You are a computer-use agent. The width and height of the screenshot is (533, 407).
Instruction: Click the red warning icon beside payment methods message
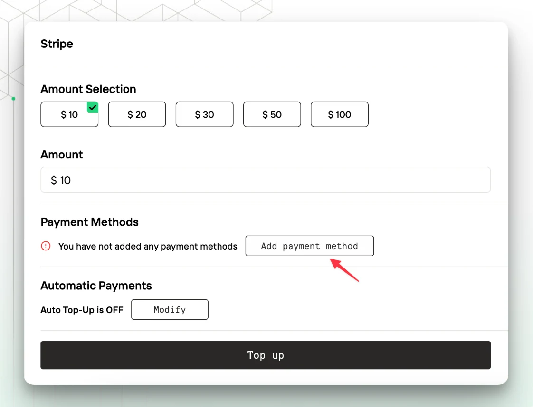pos(46,246)
